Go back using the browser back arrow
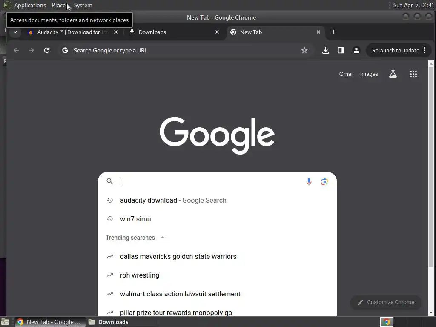 tap(16, 50)
